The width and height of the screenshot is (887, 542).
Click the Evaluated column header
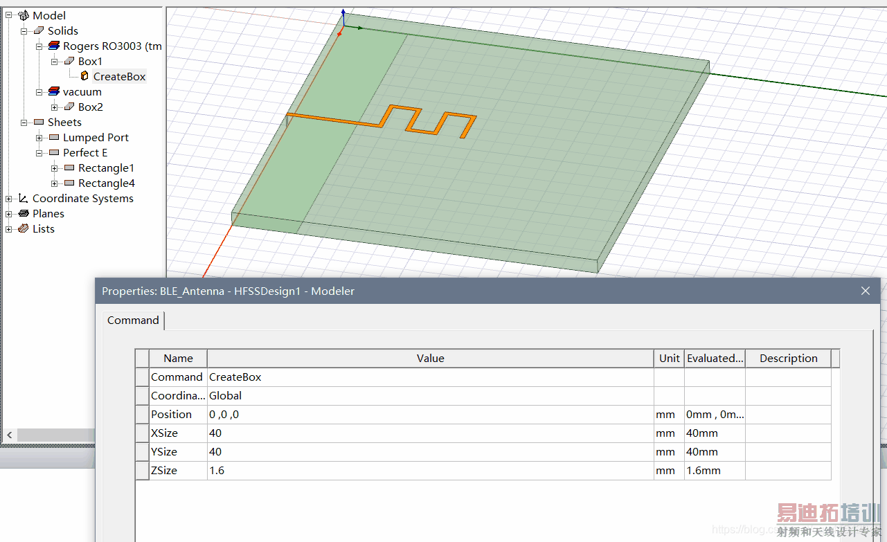tap(715, 358)
